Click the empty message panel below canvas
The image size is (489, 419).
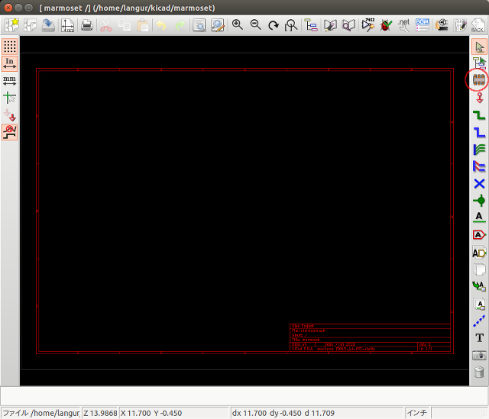pos(244,396)
